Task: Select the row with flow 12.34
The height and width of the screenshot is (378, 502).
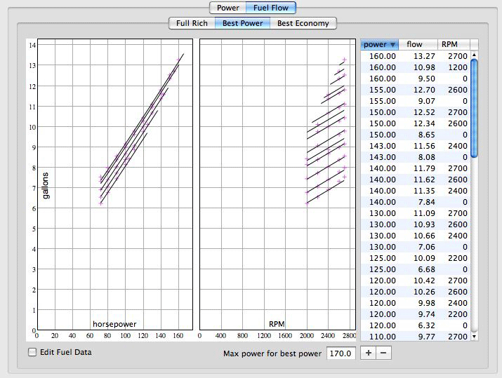Action: [416, 123]
